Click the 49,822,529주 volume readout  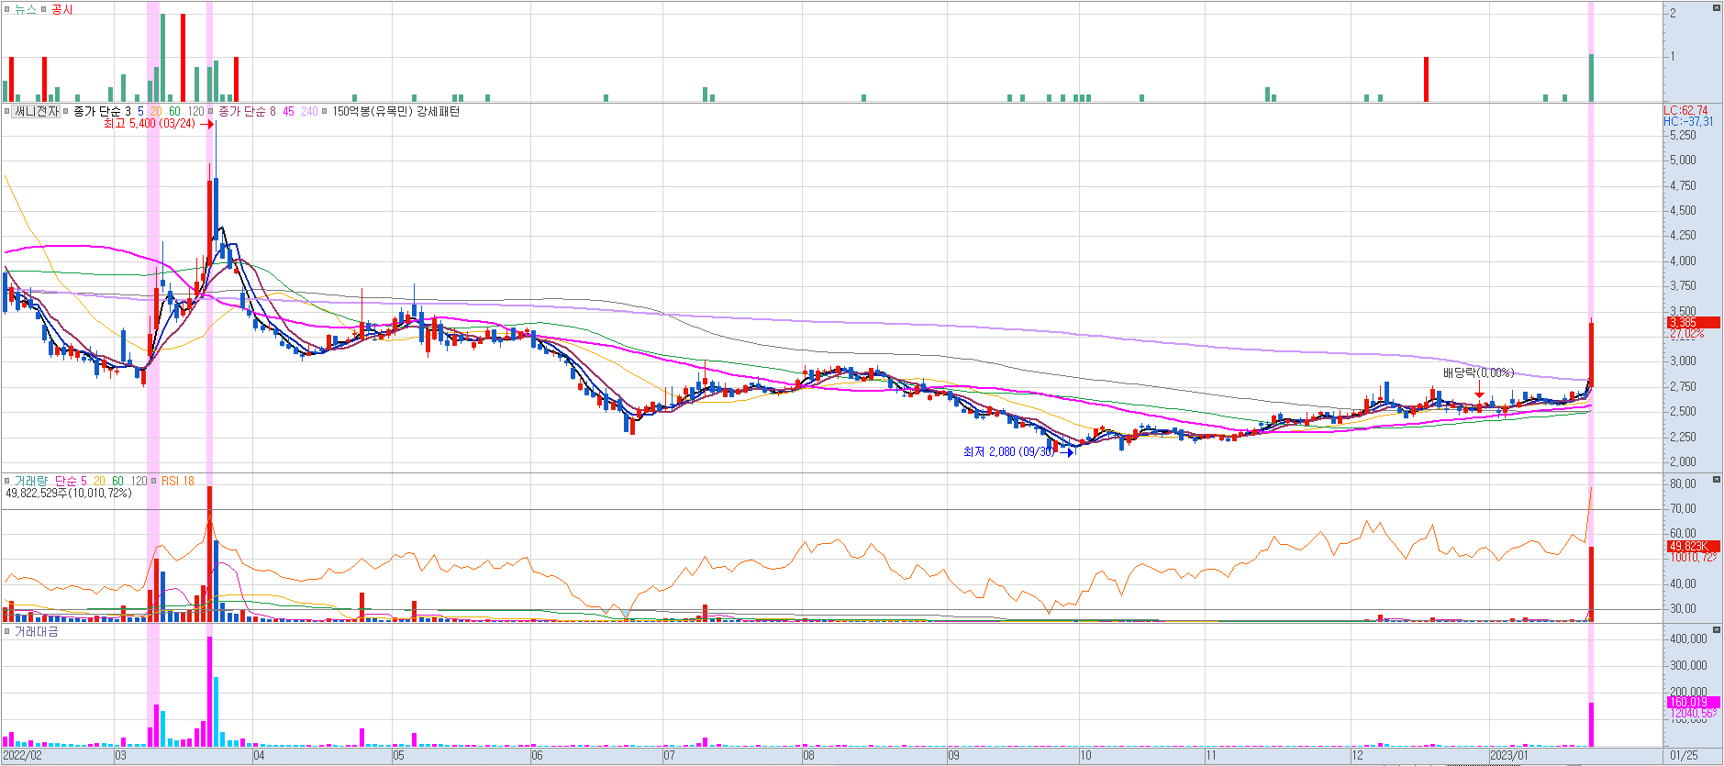[x=69, y=493]
